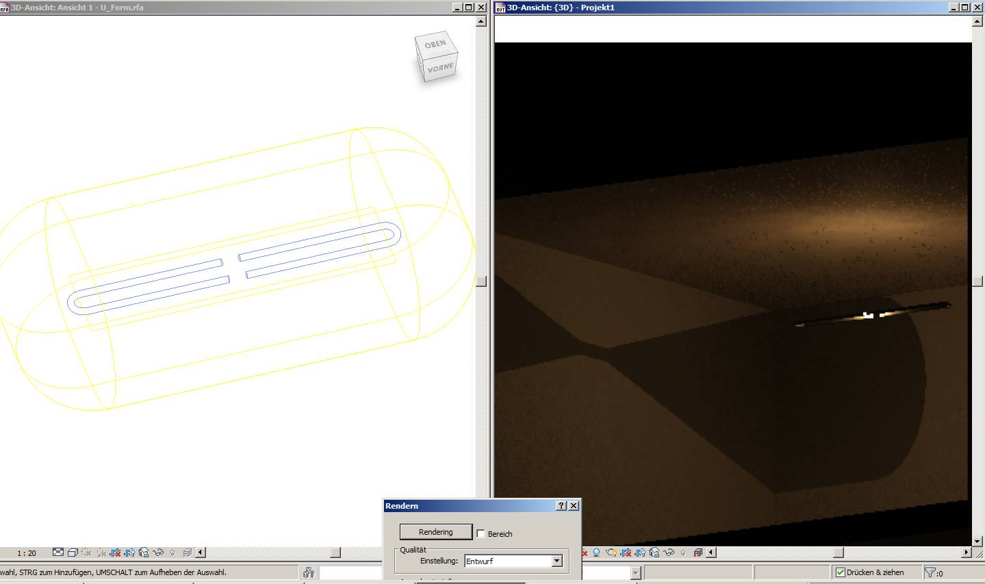This screenshot has height=584, width=985.
Task: Toggle Crop View in U_Form.rfa view bar
Action: 115,553
